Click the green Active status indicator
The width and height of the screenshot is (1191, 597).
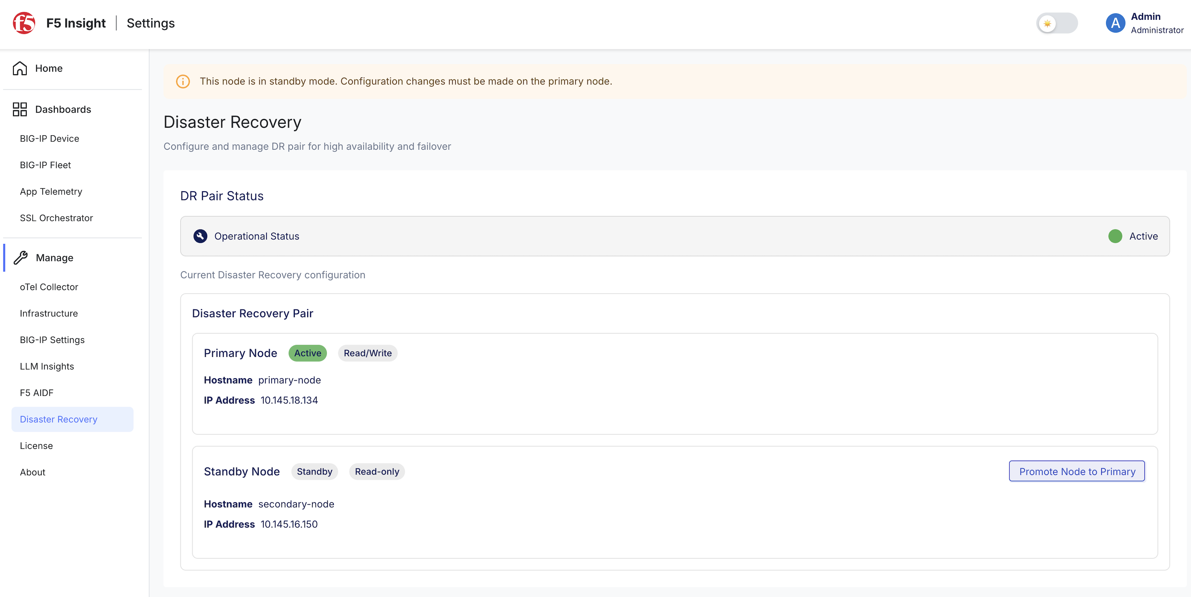[x=1115, y=236]
